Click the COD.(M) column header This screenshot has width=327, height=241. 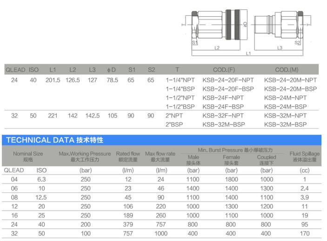pos(287,70)
